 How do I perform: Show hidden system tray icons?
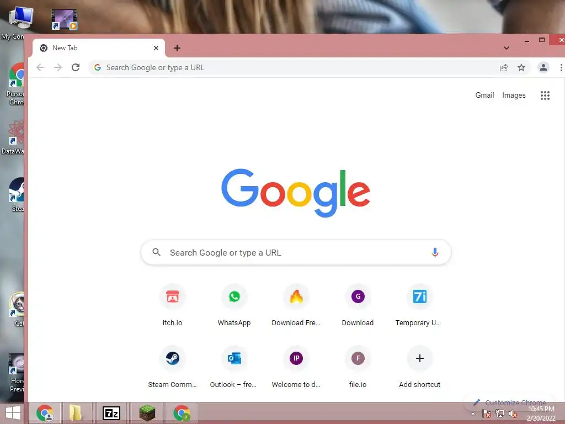click(473, 414)
